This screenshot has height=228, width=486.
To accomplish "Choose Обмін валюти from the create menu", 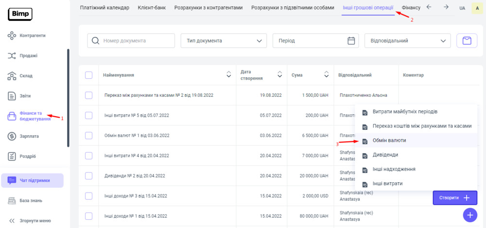I will pyautogui.click(x=389, y=140).
